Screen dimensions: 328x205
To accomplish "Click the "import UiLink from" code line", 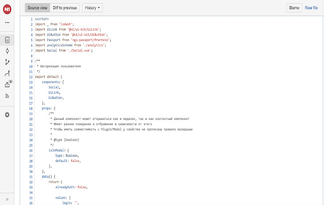I will pos(68,30).
